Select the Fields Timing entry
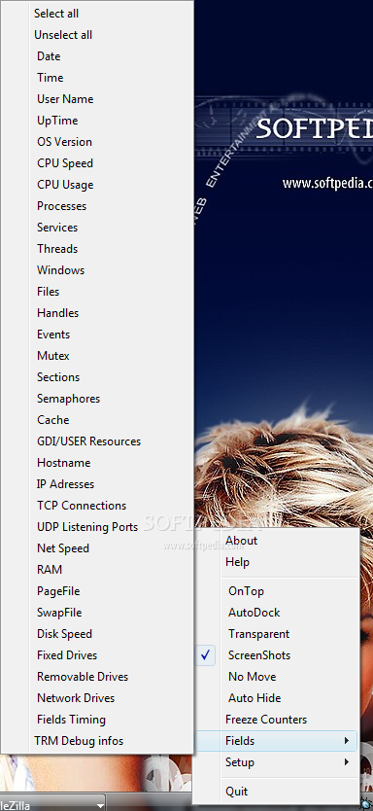Viewport: 373px width, 811px height. [x=97, y=719]
